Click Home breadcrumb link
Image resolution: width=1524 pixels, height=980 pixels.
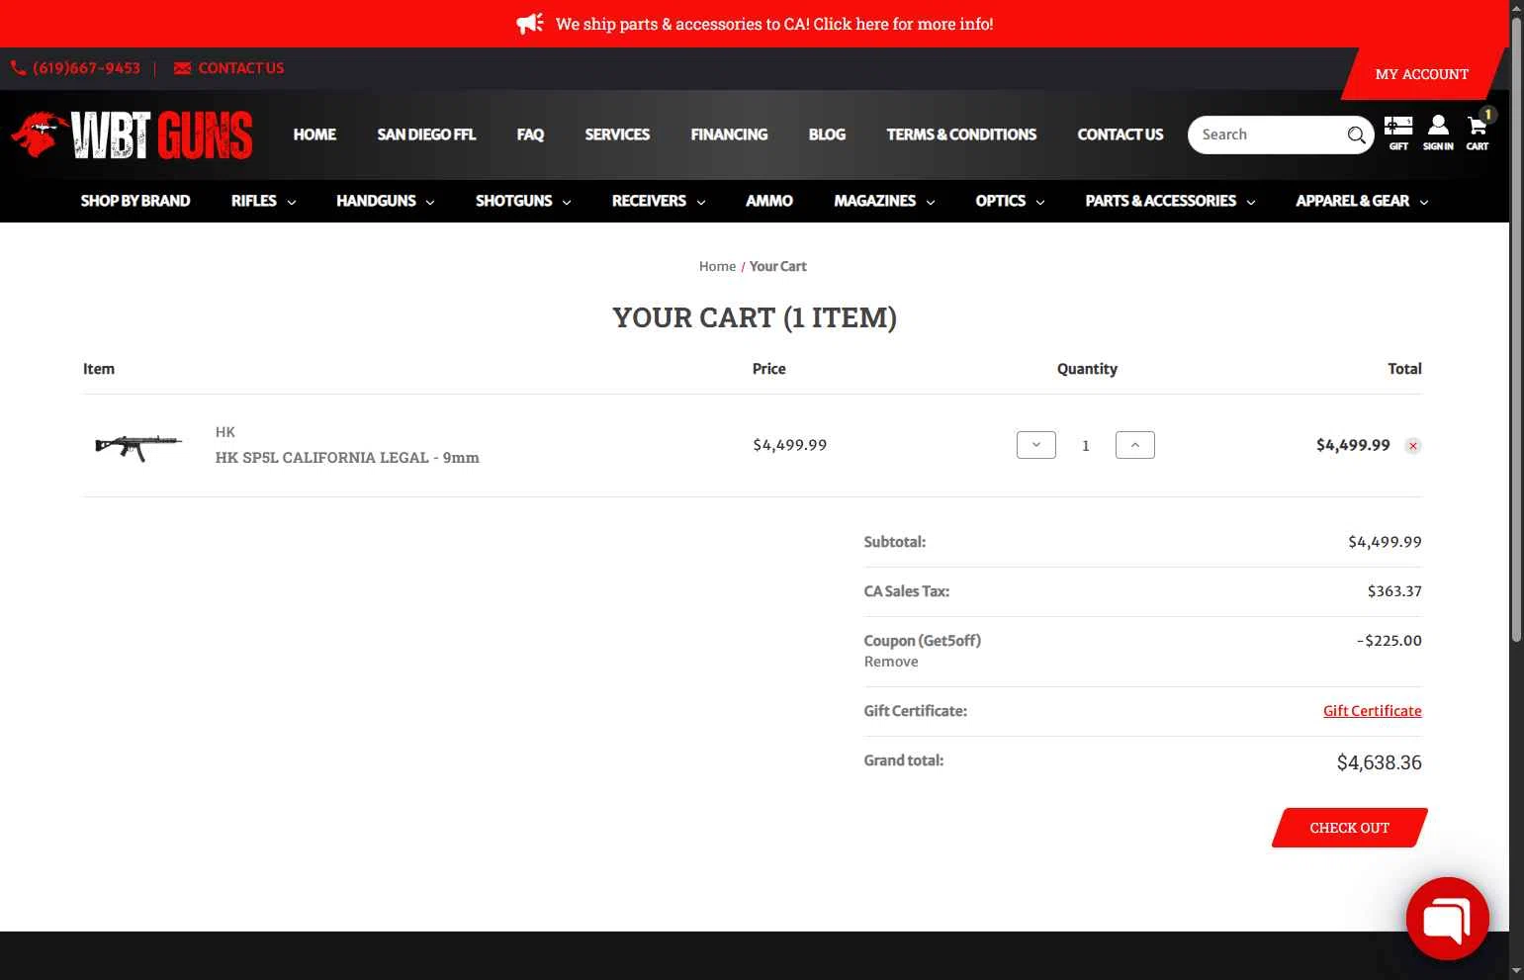point(717,266)
